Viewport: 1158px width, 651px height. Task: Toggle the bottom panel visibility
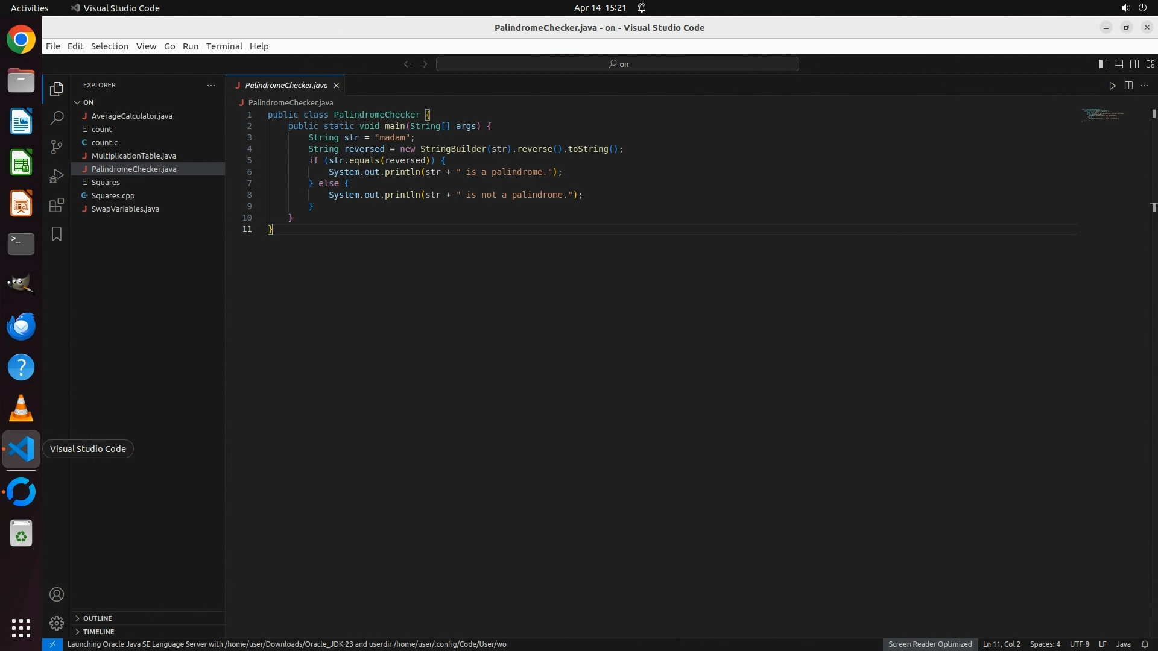pyautogui.click(x=1118, y=64)
